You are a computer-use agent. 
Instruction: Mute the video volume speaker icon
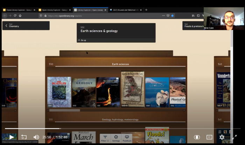36,137
